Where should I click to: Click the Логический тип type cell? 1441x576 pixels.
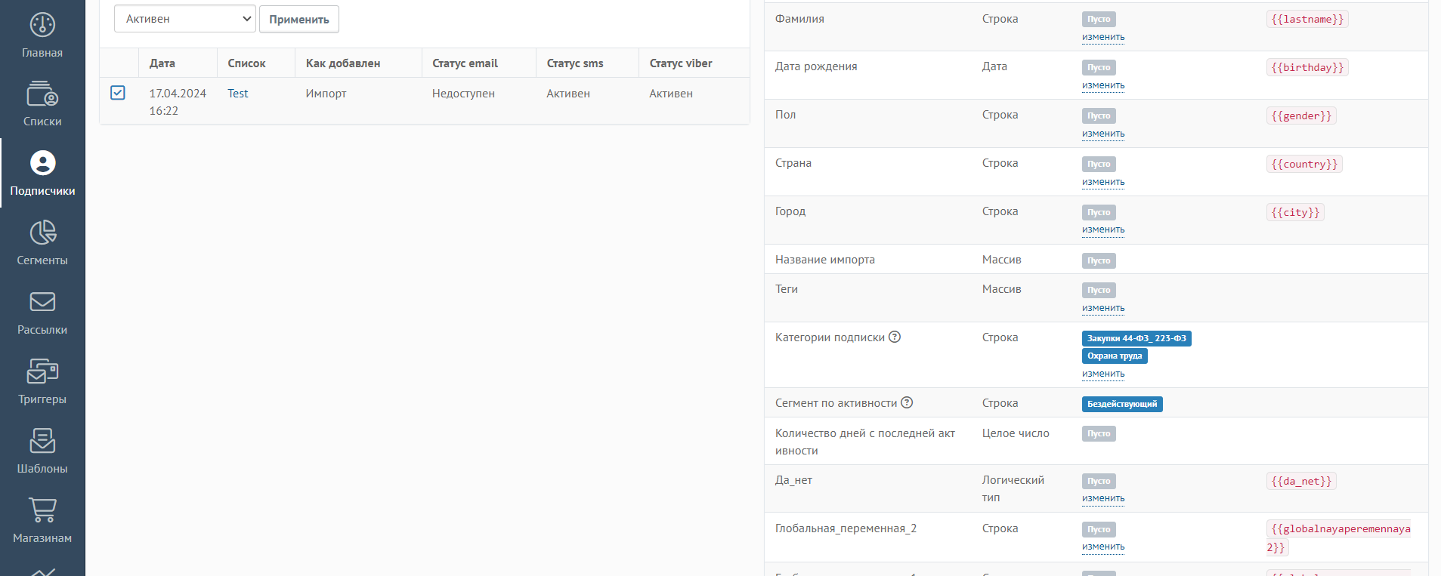(1013, 488)
